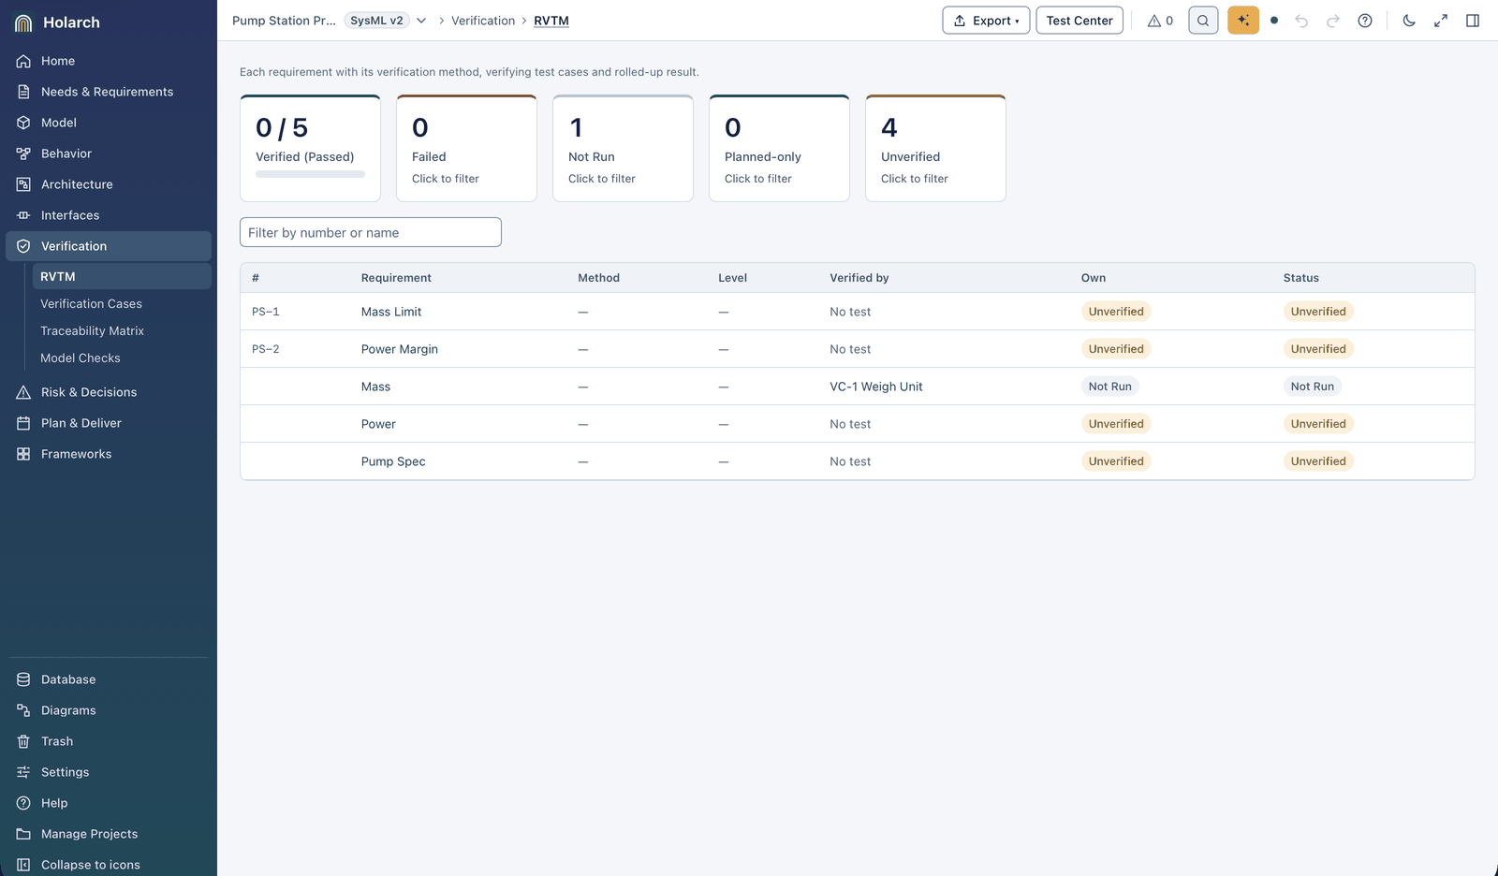Image resolution: width=1498 pixels, height=876 pixels.
Task: Click the Interfaces connector icon
Action: 23,215
